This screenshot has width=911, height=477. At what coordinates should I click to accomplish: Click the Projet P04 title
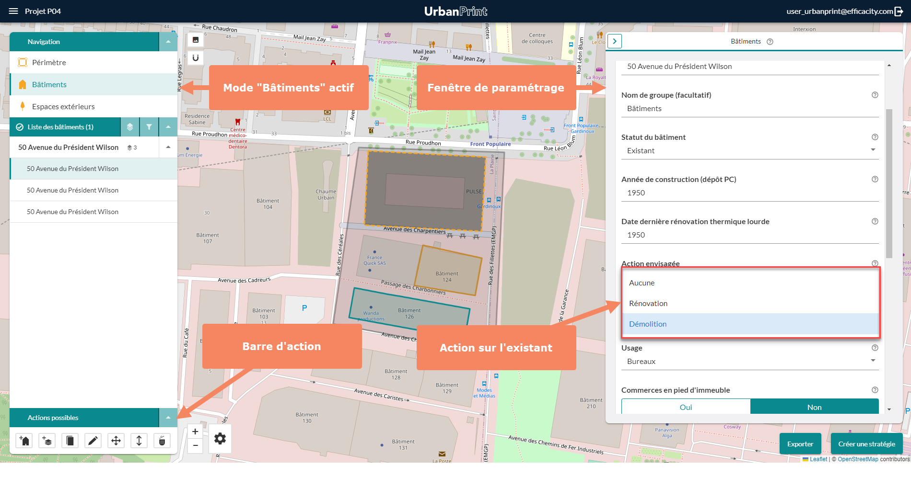43,11
